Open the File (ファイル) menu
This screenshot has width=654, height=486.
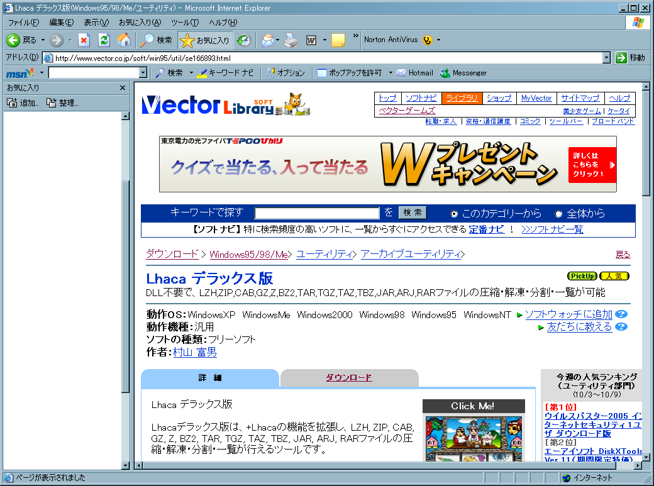pos(24,23)
